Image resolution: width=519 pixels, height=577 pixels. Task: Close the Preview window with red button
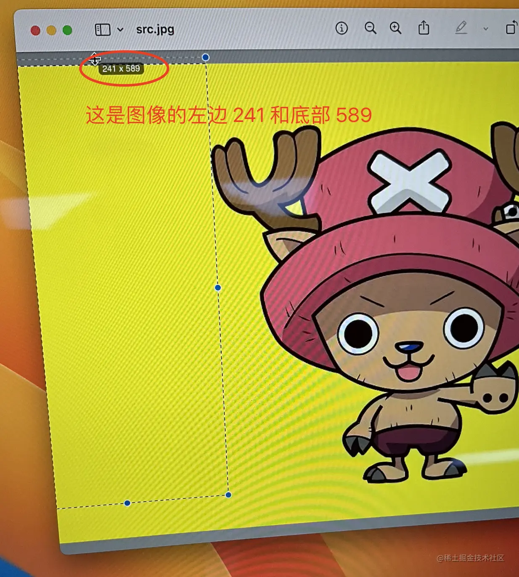click(x=36, y=30)
